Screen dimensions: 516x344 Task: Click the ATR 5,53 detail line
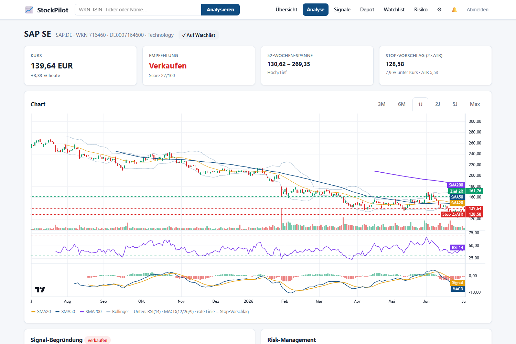[x=412, y=73]
